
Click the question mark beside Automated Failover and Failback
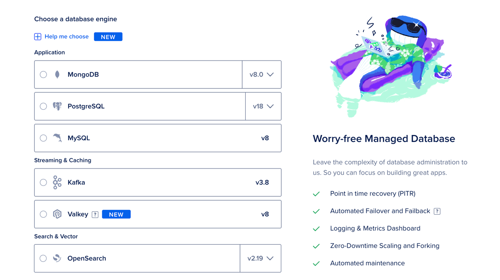pyautogui.click(x=437, y=211)
